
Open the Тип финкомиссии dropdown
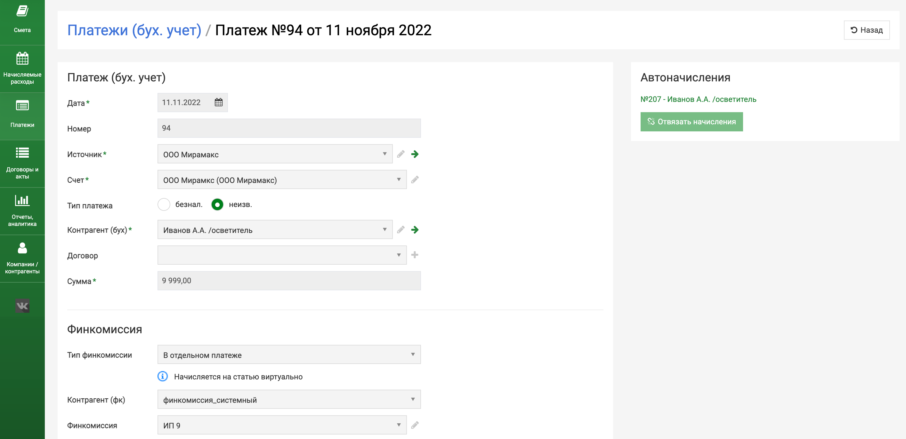click(x=289, y=354)
